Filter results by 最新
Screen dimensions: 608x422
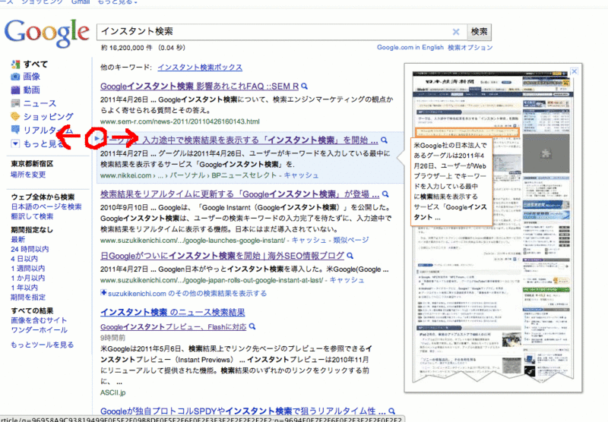point(17,240)
